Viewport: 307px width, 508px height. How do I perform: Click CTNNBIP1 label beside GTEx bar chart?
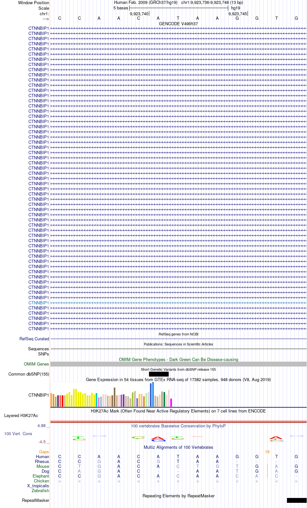pyautogui.click(x=39, y=395)
